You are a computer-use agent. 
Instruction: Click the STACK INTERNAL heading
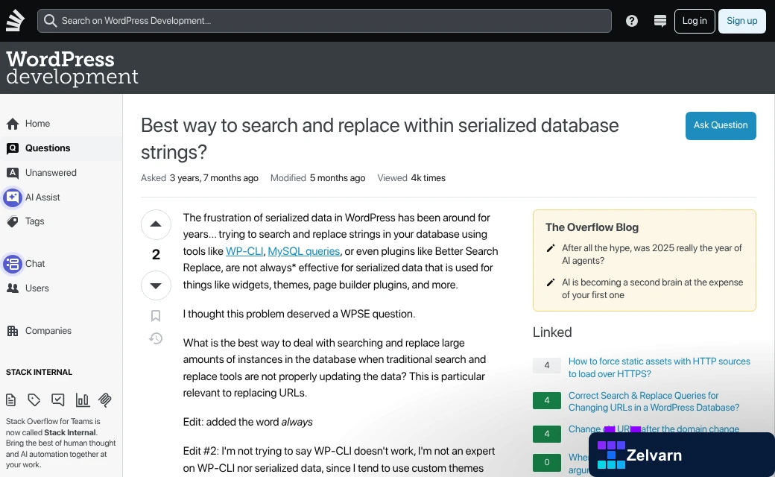39,372
